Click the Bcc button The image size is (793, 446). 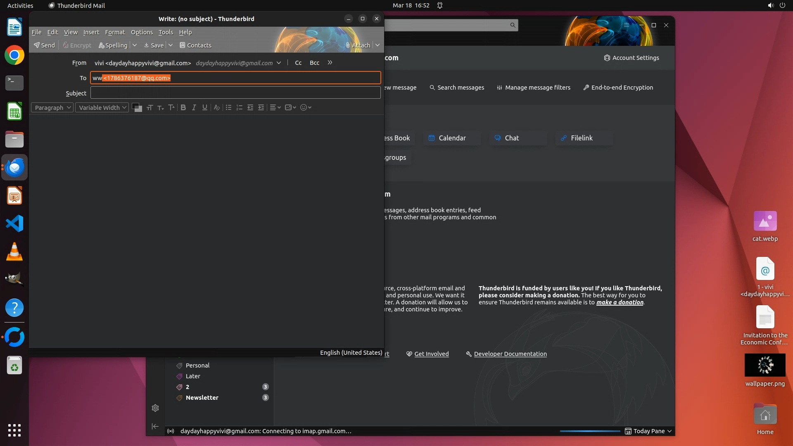pos(314,63)
